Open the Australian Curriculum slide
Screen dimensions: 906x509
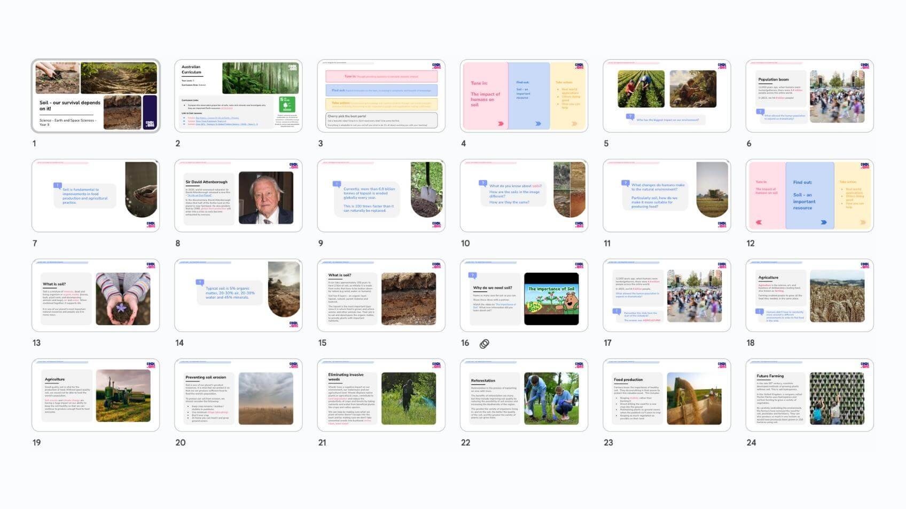[238, 96]
